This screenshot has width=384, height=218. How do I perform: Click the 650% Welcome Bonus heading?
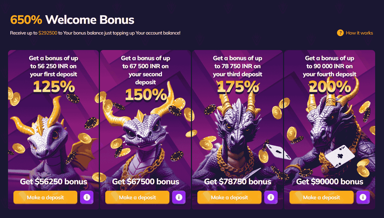[x=72, y=20]
